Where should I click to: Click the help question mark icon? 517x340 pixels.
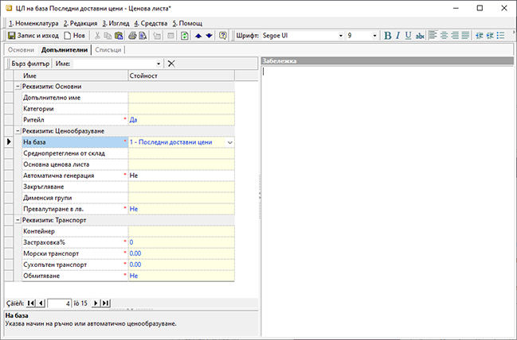[223, 36]
